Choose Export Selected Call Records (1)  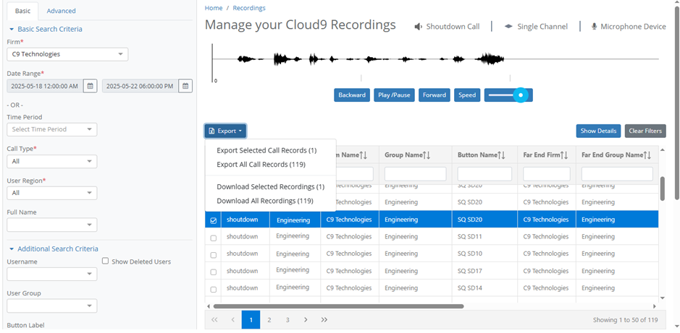pyautogui.click(x=266, y=150)
